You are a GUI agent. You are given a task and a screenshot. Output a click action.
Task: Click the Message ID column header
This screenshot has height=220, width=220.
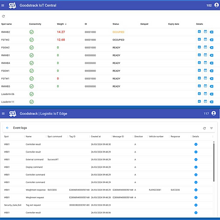pyautogui.click(x=118, y=137)
